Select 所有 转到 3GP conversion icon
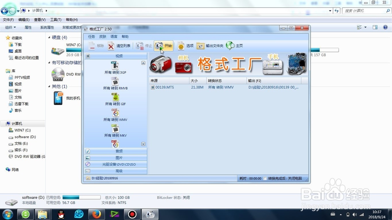The width and height of the screenshot is (392, 220). 115,65
